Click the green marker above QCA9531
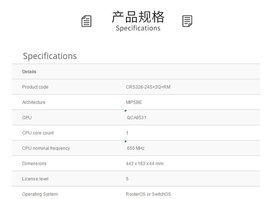The width and height of the screenshot is (273, 199). [x=126, y=111]
